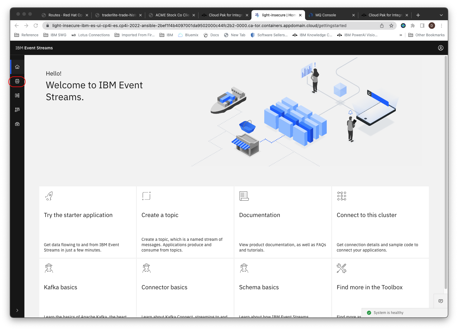Image resolution: width=458 pixels, height=330 pixels.
Task: Click the browser Forward arrow
Action: pyautogui.click(x=26, y=26)
